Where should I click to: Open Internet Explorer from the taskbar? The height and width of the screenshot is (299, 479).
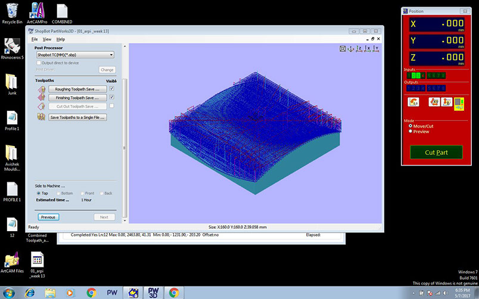(x=30, y=292)
